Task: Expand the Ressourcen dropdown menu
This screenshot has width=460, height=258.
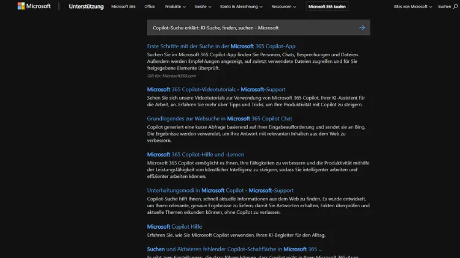Action: click(284, 7)
